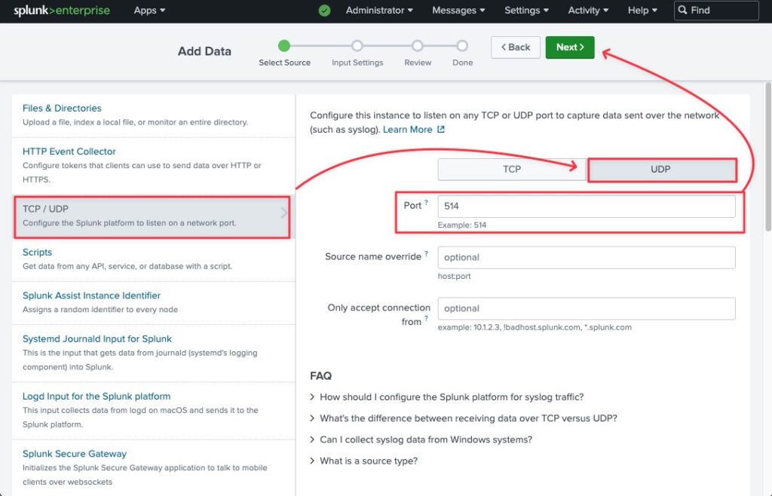Image resolution: width=772 pixels, height=496 pixels.
Task: Open the Apps dropdown menu
Action: [x=149, y=11]
